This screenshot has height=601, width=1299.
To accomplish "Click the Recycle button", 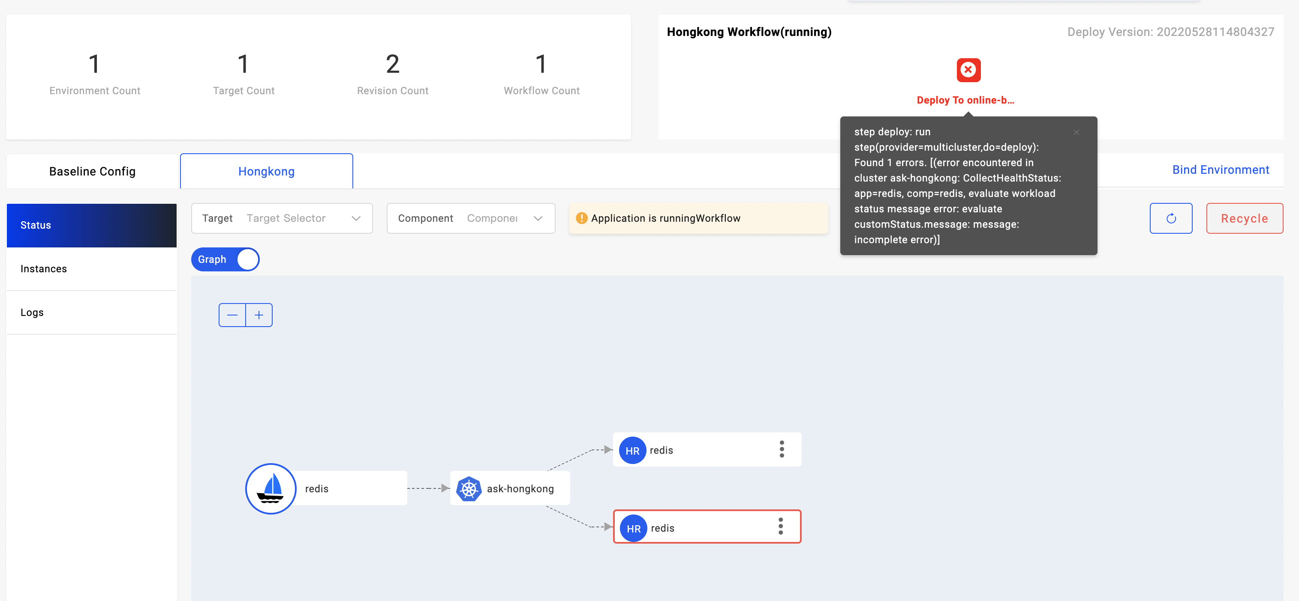I will (1244, 218).
